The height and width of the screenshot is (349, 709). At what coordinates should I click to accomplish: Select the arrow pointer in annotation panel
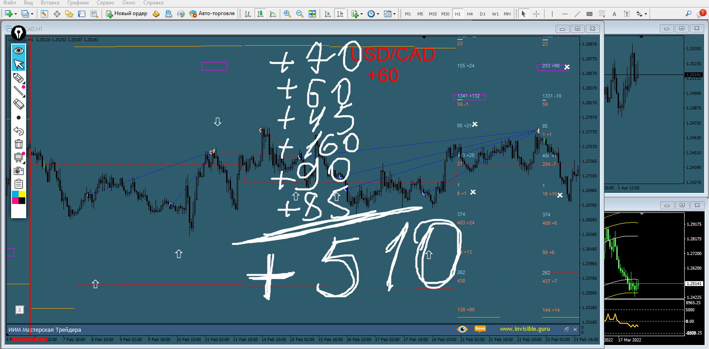pos(19,64)
